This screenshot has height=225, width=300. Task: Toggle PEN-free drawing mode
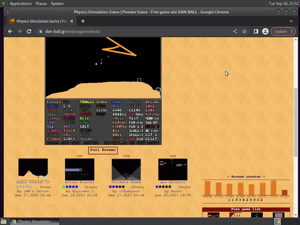pyautogui.click(x=136, y=122)
